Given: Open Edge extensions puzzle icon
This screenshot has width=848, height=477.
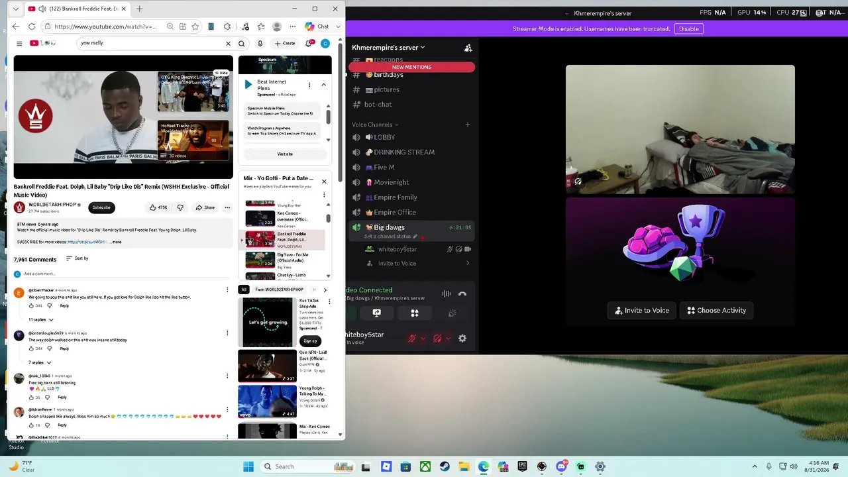Looking at the screenshot, I should (x=227, y=26).
